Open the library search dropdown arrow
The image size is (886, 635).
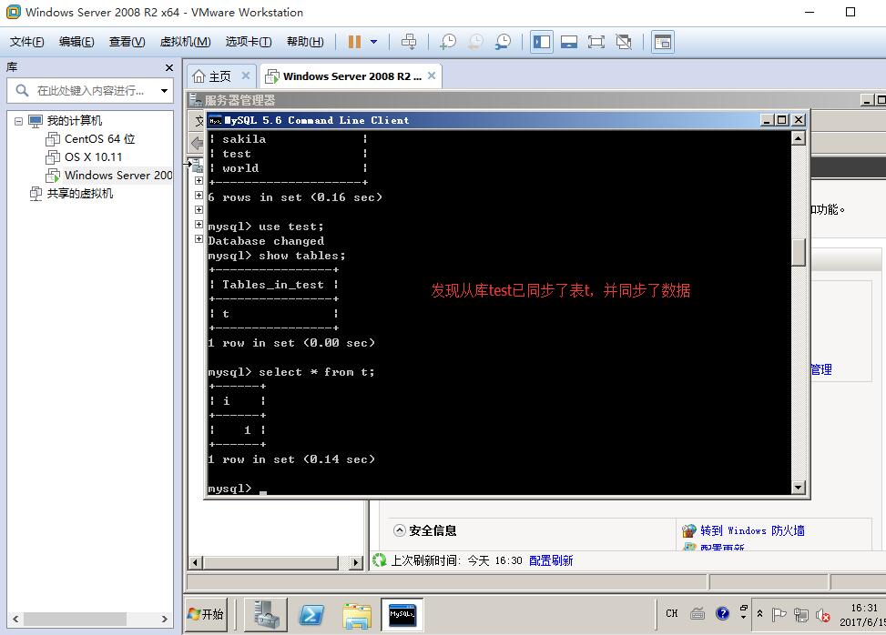(164, 90)
